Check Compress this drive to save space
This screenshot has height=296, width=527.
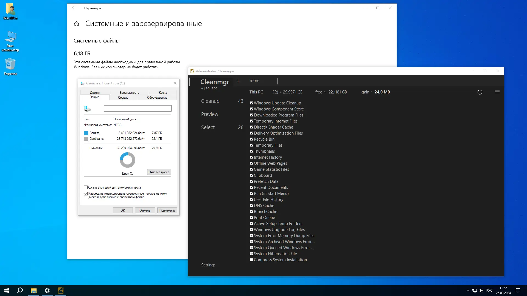pos(86,187)
